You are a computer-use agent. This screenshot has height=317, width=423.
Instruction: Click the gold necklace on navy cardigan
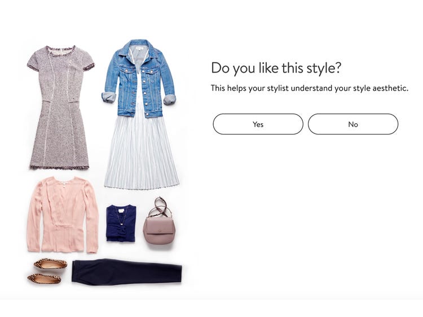120,215
